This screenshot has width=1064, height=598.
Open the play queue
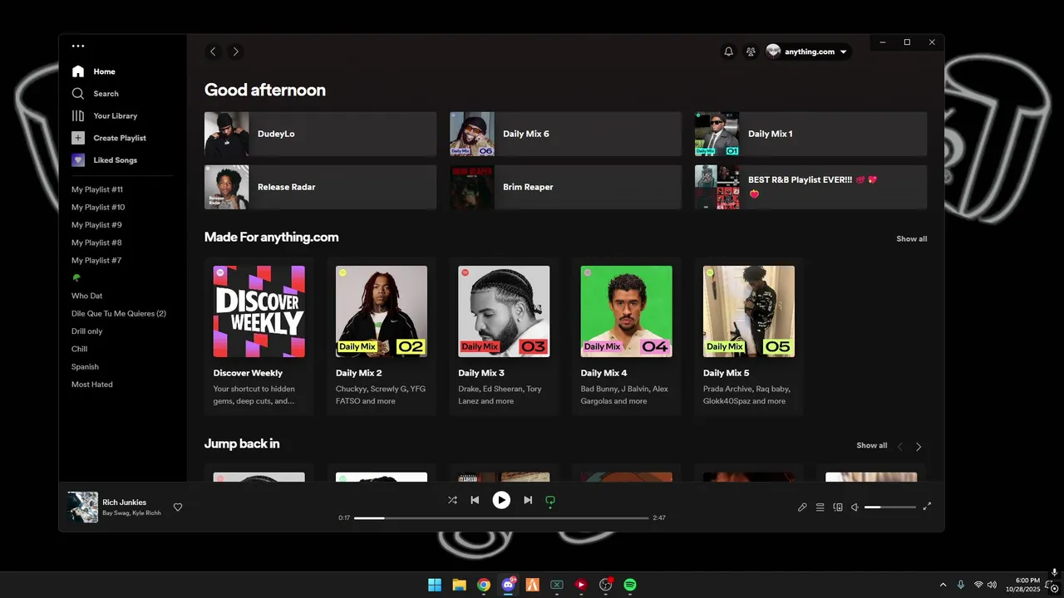click(820, 507)
